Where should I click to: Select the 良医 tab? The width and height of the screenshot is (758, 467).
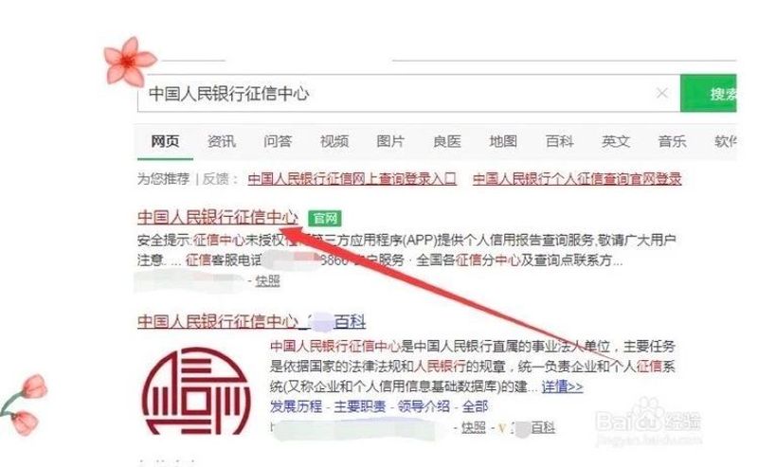447,142
